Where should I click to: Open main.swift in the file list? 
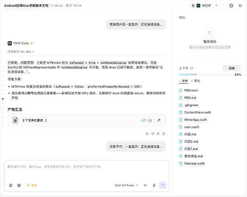pos(192,127)
